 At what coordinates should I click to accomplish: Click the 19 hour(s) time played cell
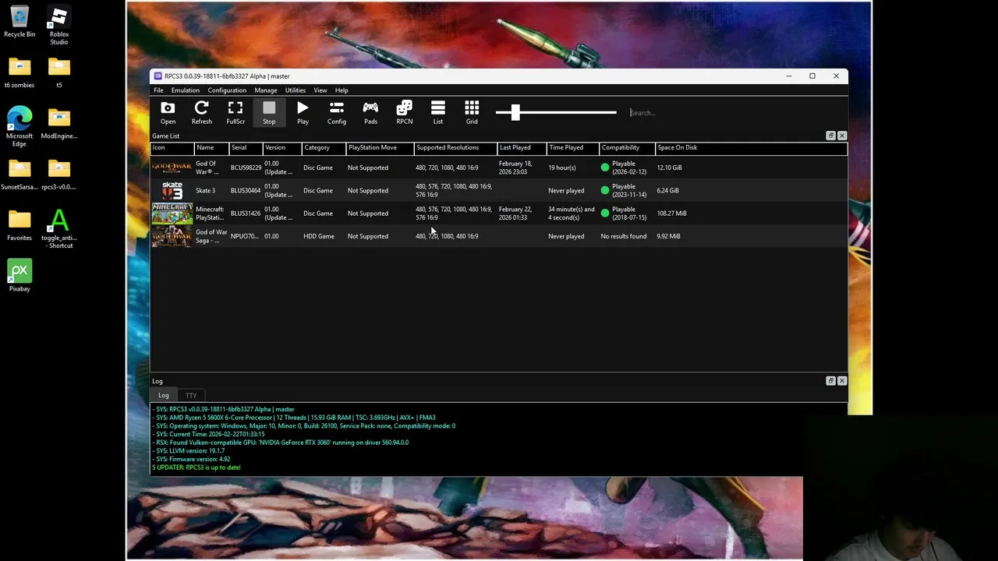coord(561,168)
